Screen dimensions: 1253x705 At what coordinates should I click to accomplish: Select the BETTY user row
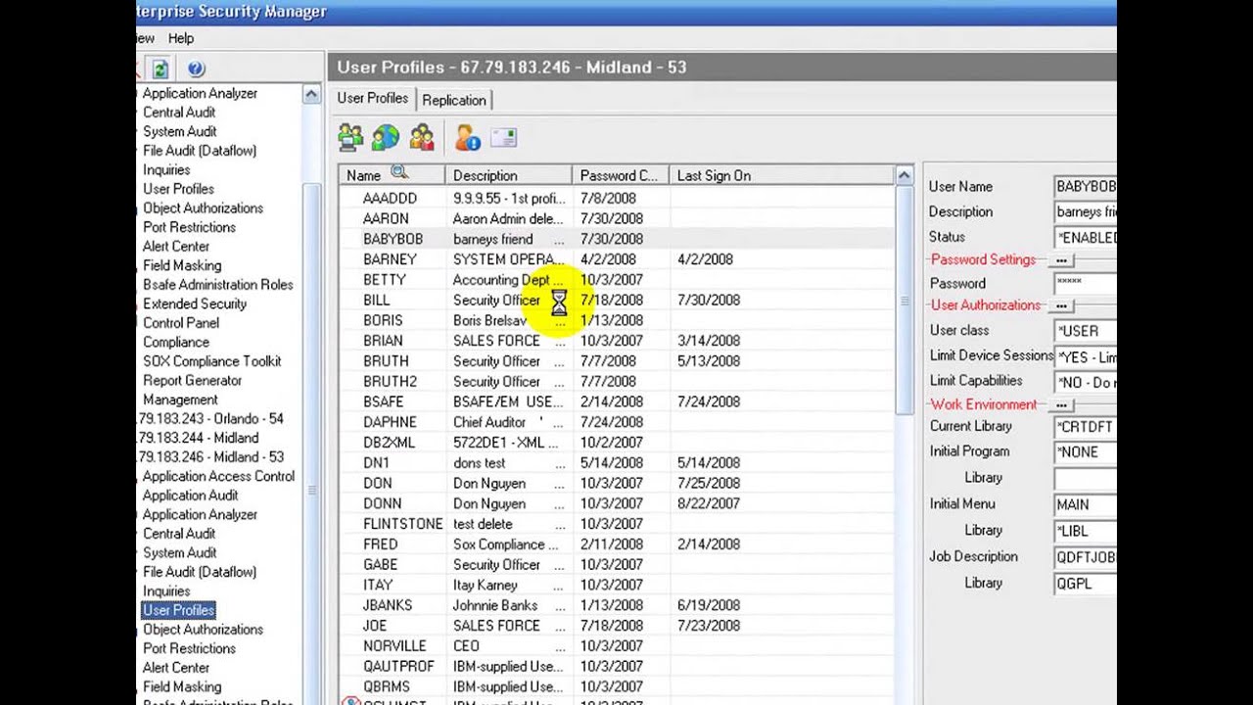tap(617, 280)
